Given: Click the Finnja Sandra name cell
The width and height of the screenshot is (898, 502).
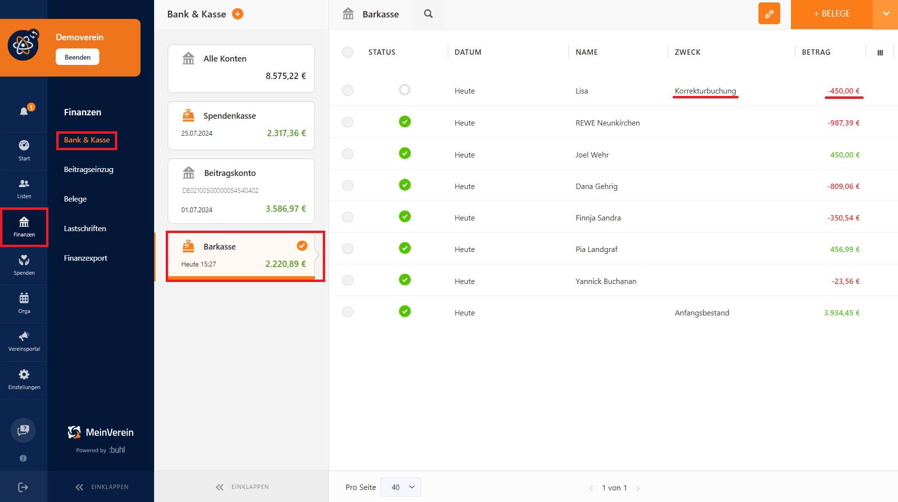Looking at the screenshot, I should pyautogui.click(x=598, y=218).
